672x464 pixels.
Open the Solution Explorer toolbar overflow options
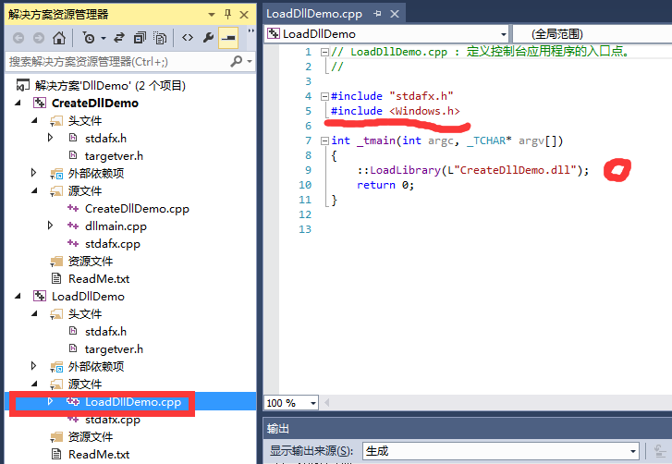coord(250,31)
